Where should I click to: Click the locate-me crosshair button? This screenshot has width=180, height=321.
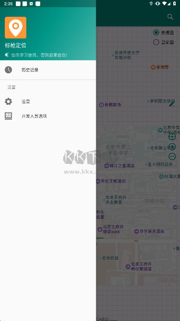click(172, 137)
